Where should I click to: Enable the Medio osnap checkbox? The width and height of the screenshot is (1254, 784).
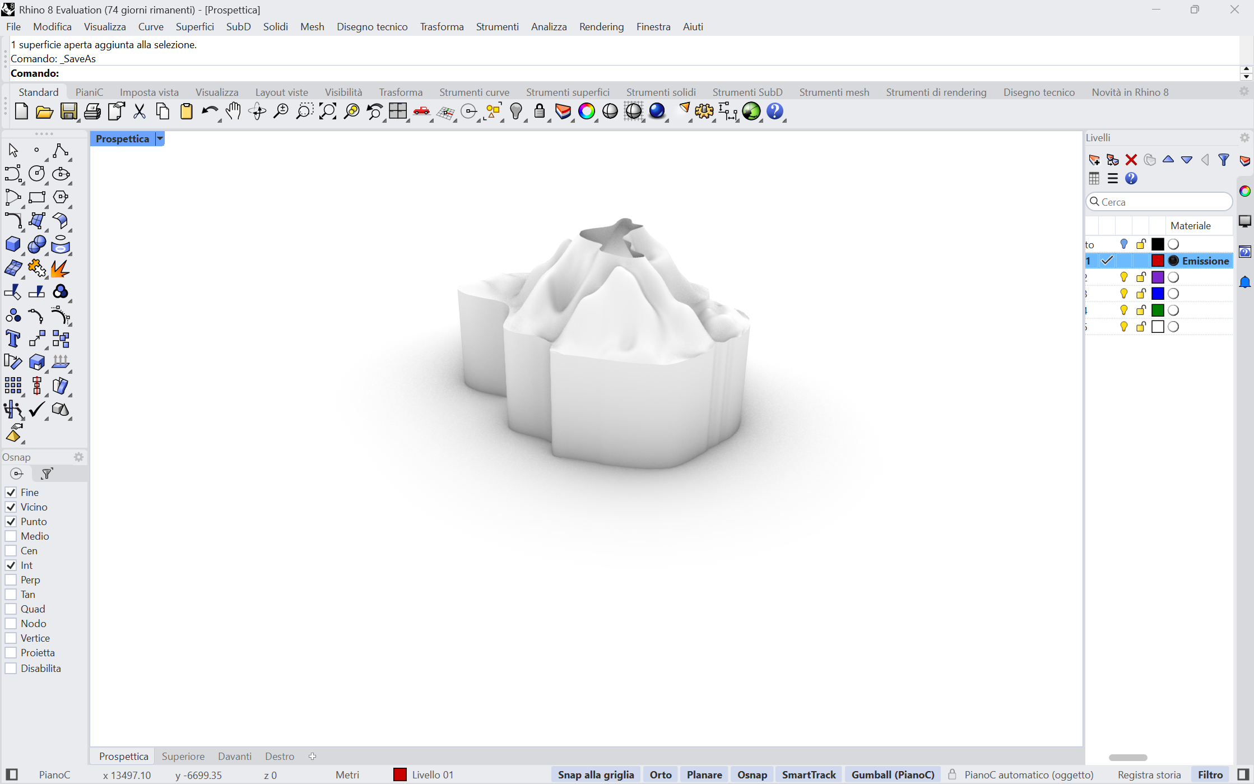point(11,536)
